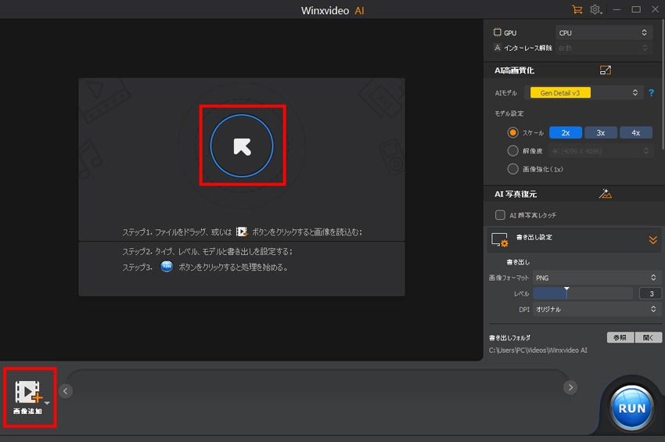Click the small RUN icon in ステップ3 text

click(167, 267)
